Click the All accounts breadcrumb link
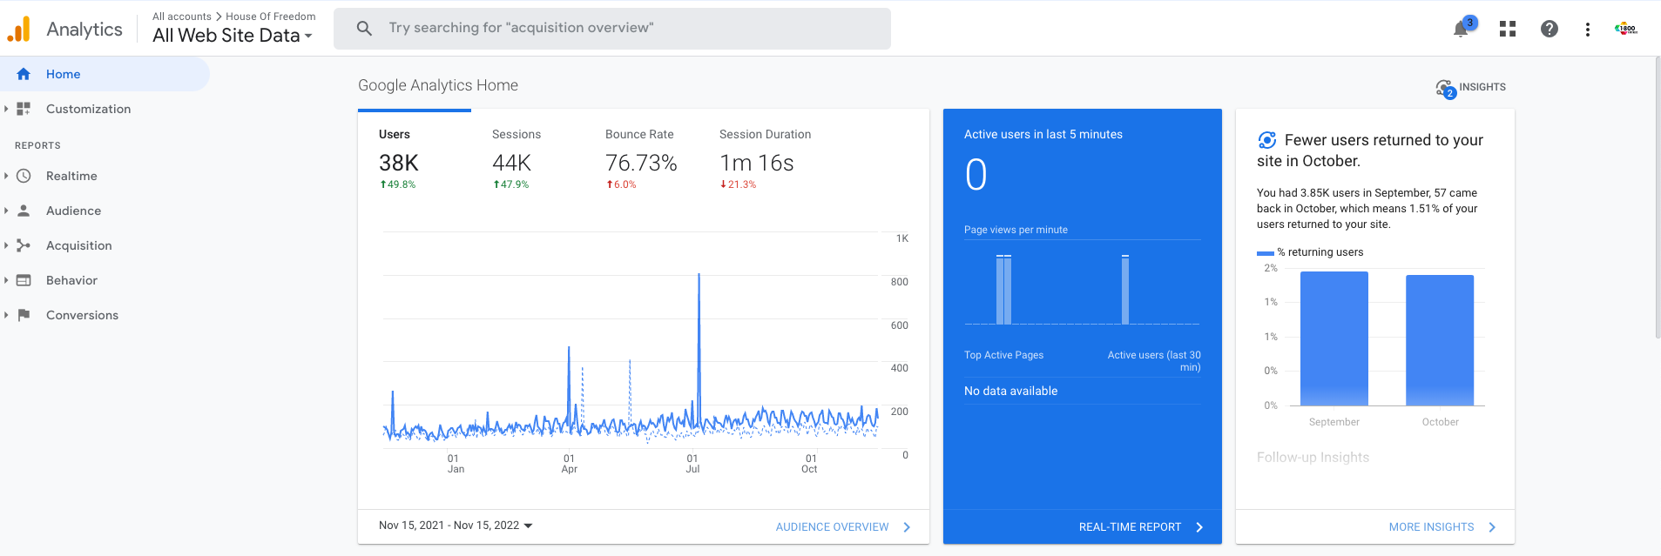Viewport: 1661px width, 556px height. (182, 17)
